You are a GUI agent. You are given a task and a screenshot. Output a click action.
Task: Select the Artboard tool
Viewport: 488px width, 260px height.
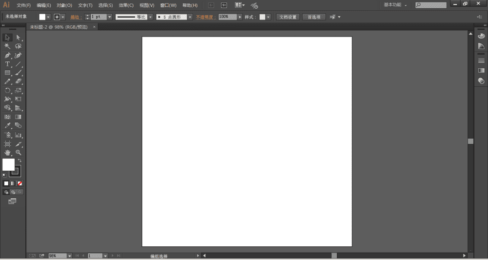(7, 144)
